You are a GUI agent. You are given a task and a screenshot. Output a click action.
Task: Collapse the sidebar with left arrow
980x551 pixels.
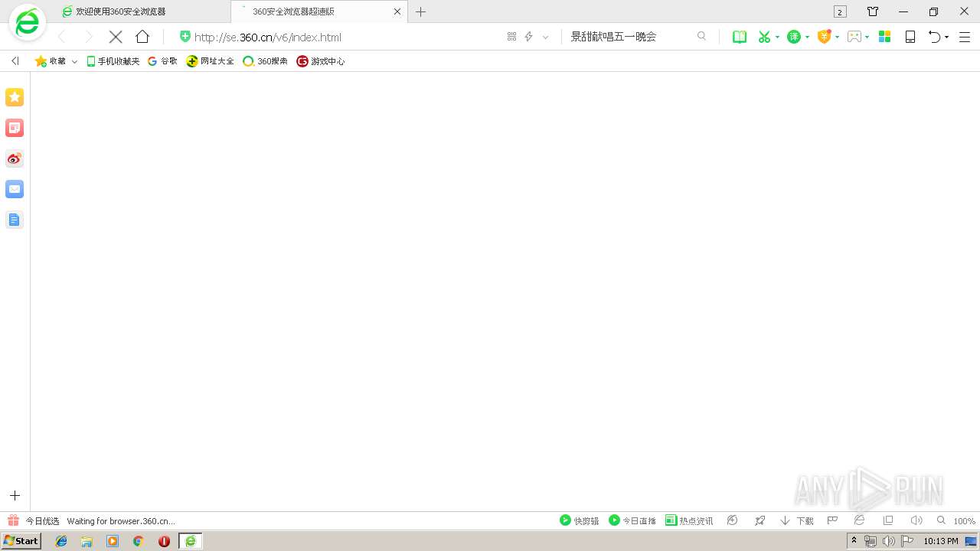pyautogui.click(x=15, y=60)
